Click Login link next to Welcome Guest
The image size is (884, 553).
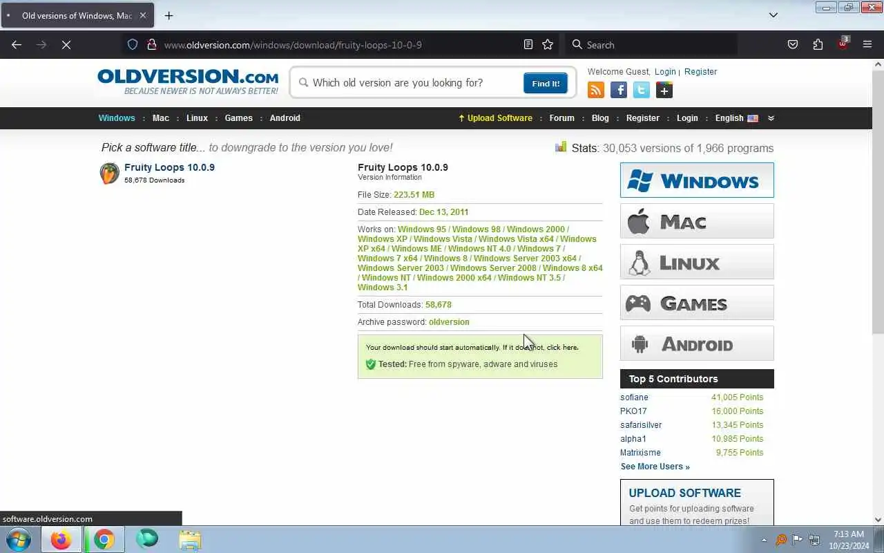coord(665,72)
